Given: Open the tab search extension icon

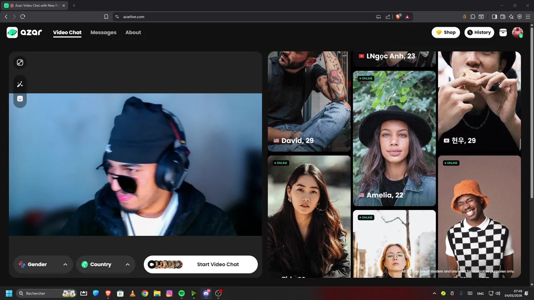Looking at the screenshot, I should (x=481, y=17).
